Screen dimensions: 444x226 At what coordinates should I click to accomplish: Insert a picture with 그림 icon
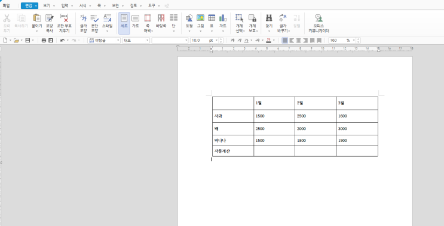point(200,18)
